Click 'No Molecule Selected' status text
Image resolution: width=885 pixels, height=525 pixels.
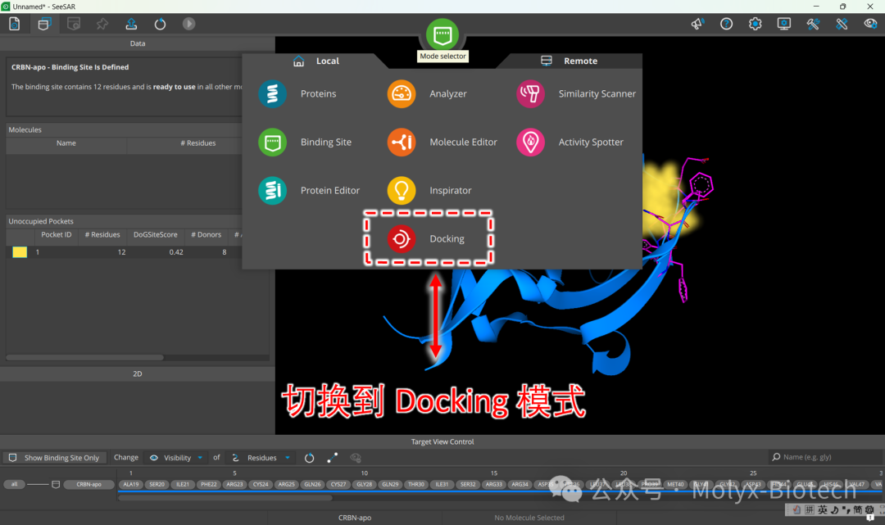[529, 518]
